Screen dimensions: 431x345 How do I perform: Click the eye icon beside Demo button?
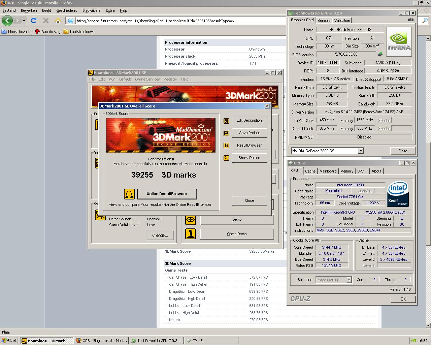point(191,220)
